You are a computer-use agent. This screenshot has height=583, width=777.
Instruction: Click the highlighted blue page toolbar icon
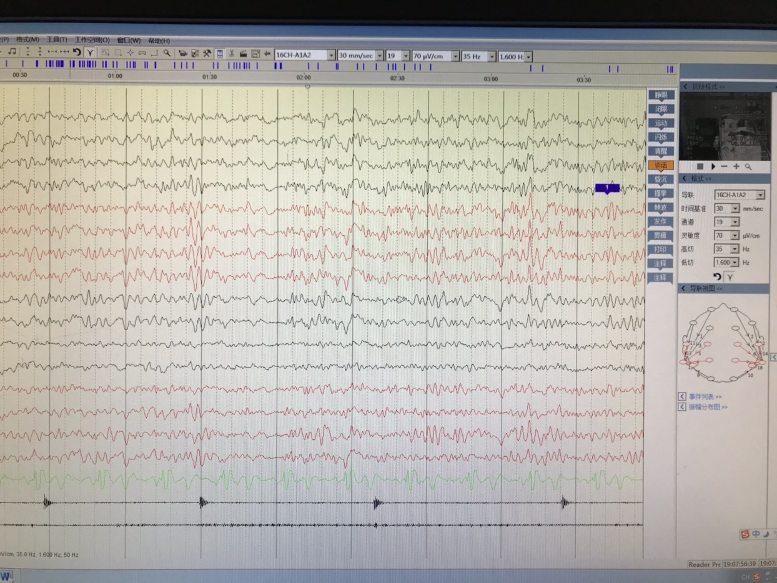pyautogui.click(x=219, y=54)
